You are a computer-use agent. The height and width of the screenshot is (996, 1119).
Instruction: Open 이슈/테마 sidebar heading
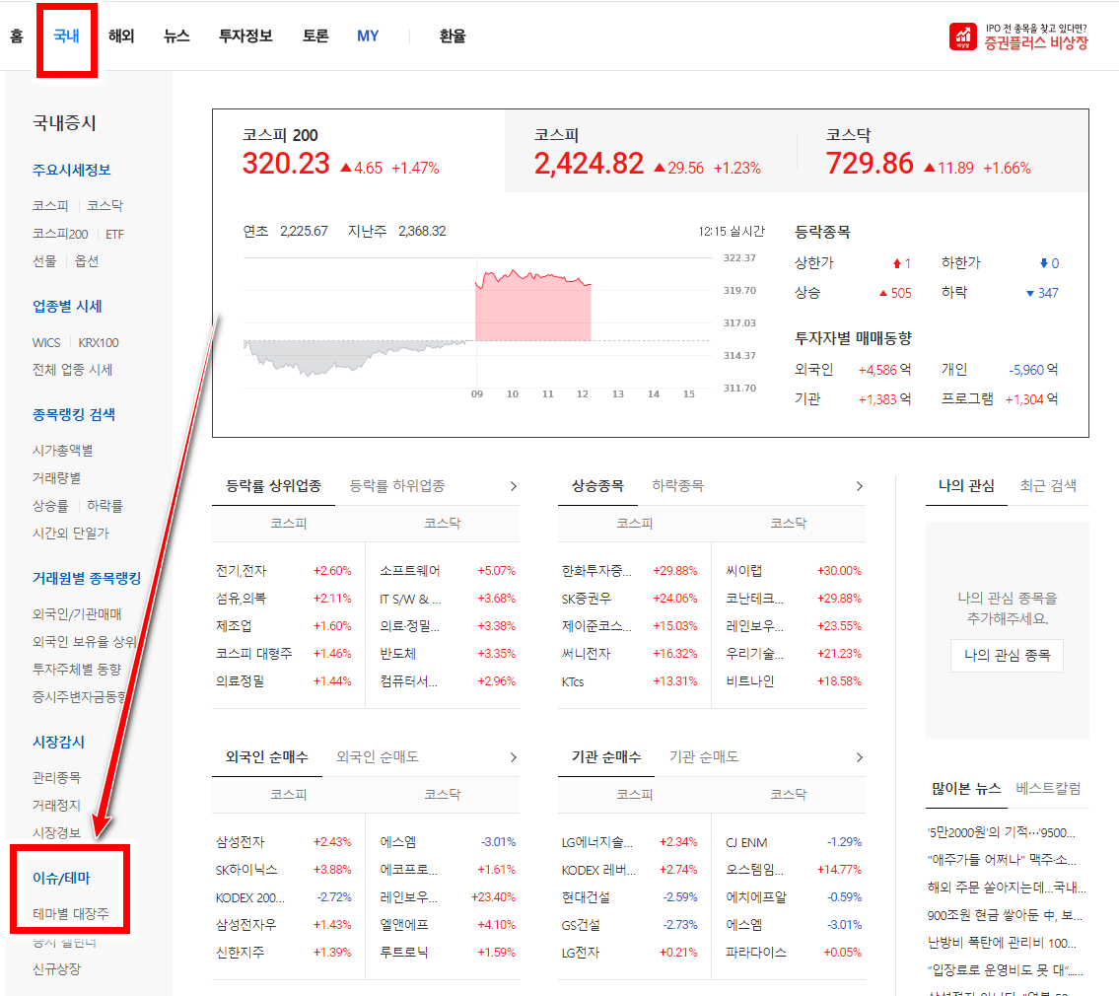click(x=61, y=879)
